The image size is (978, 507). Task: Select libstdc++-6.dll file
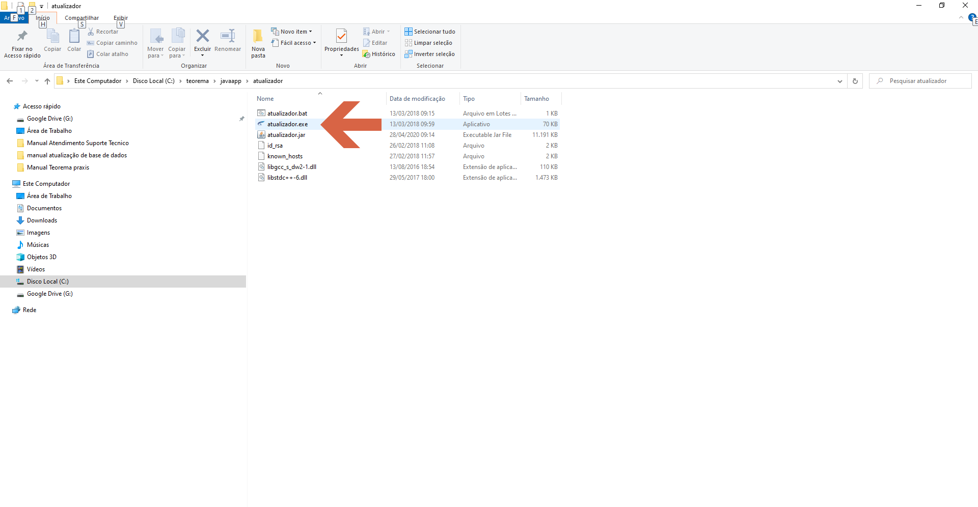287,178
